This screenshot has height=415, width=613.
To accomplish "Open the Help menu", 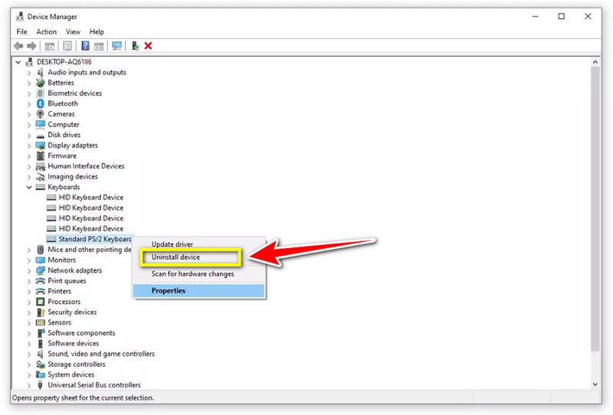I will coord(97,31).
